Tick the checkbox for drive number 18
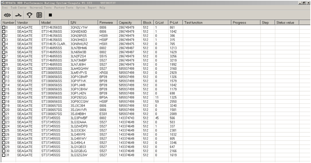 point(4,102)
